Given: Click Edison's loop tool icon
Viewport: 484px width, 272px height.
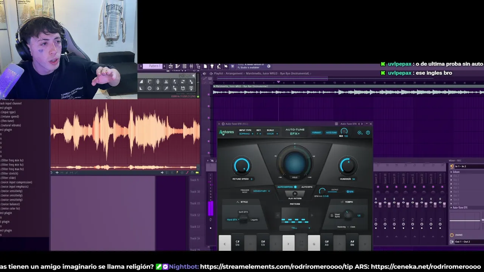Looking at the screenshot, I should (x=183, y=82).
